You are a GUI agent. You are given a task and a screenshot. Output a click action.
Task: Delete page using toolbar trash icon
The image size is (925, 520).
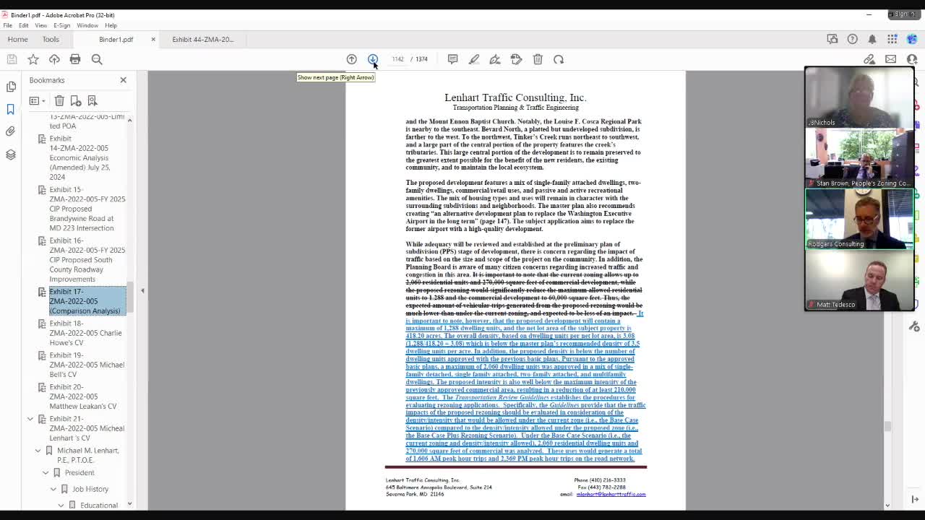[538, 59]
